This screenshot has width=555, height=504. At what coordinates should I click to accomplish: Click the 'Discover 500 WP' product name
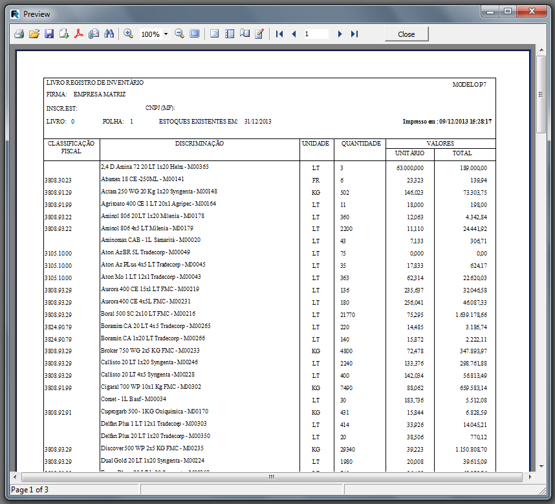click(152, 448)
